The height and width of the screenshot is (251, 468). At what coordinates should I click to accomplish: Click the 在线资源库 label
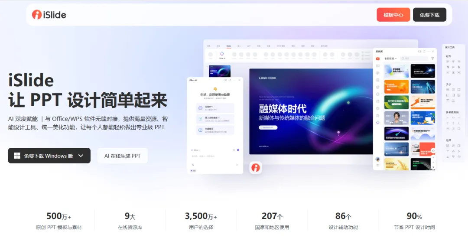point(130,228)
